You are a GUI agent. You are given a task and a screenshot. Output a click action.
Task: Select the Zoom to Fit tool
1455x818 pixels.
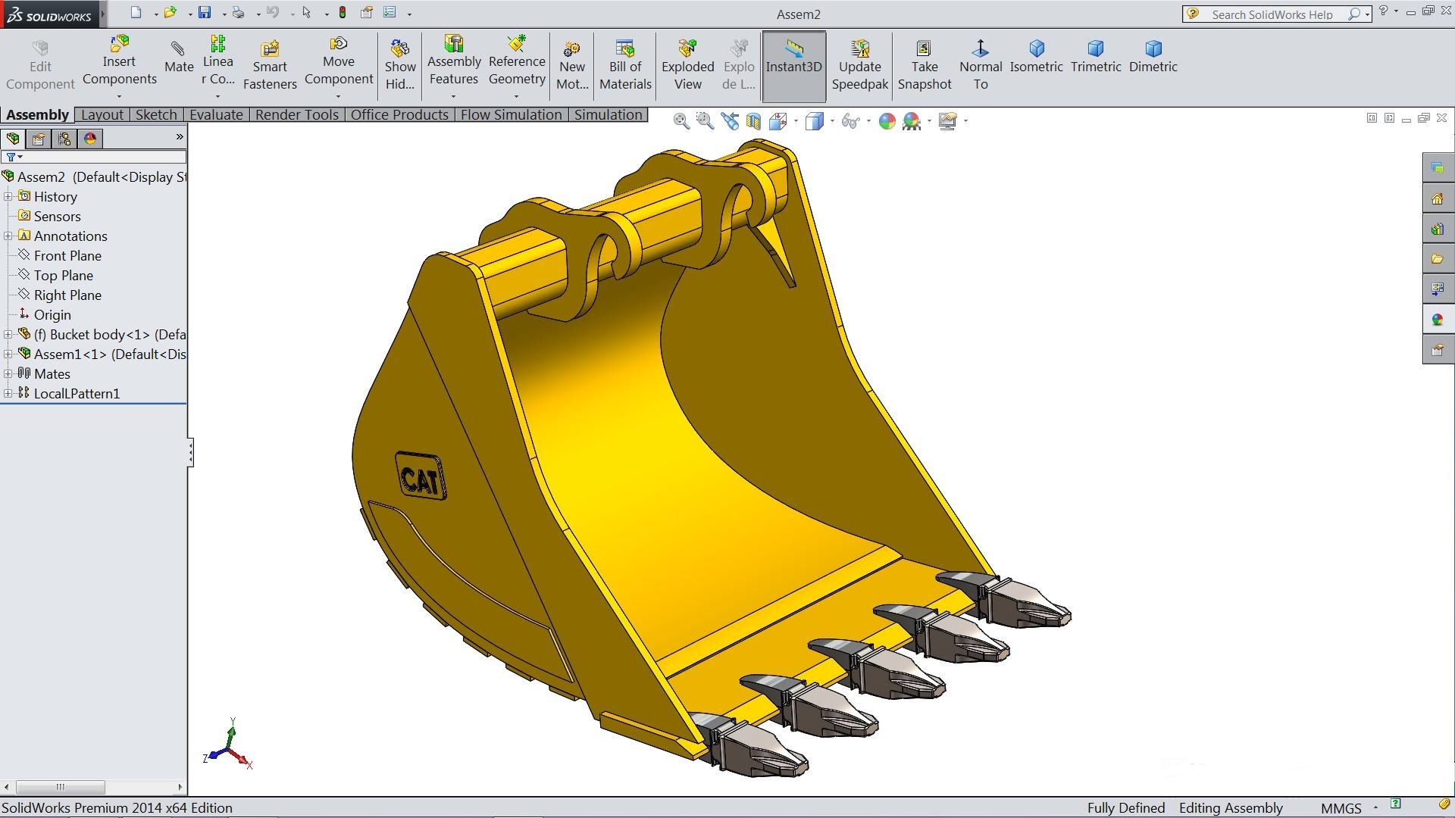[x=681, y=121]
